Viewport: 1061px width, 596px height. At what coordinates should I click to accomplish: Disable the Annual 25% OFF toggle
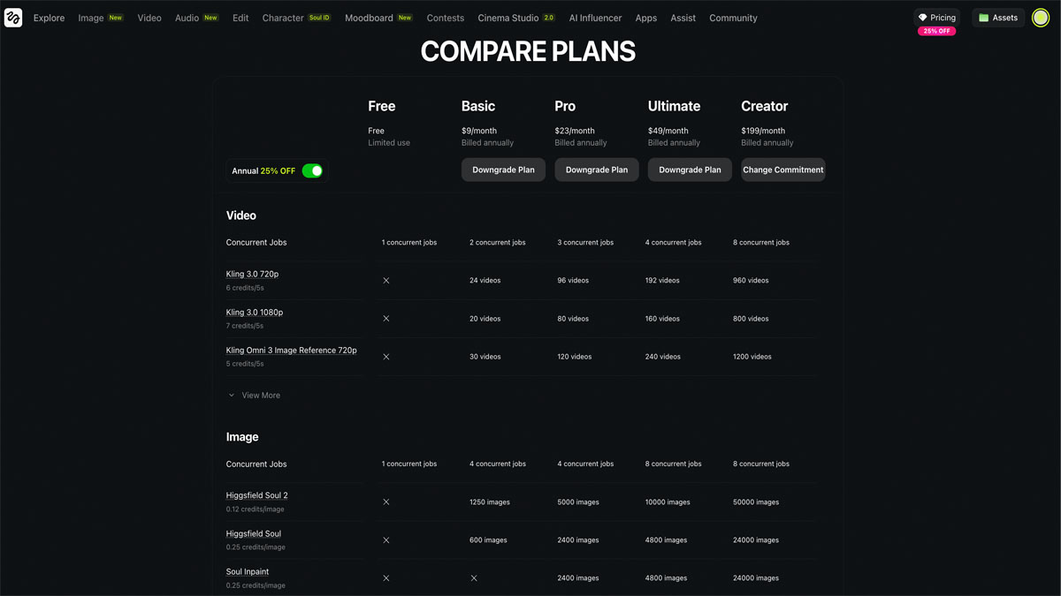coord(311,170)
